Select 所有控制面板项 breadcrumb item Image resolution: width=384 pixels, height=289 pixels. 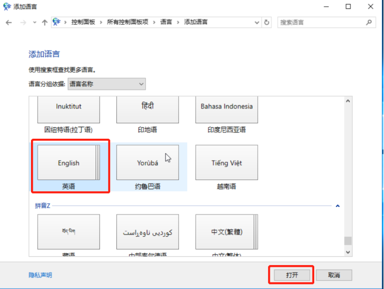(x=127, y=22)
